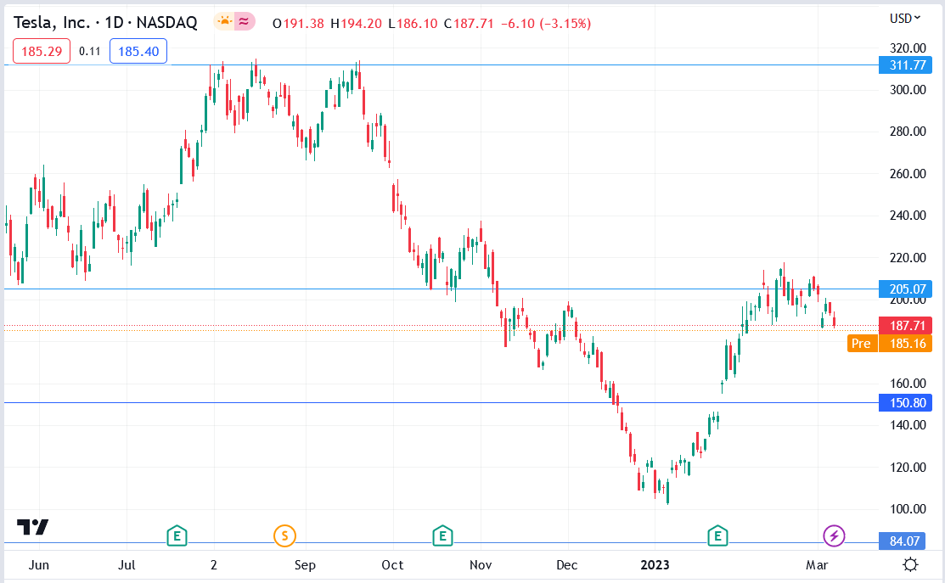Image resolution: width=945 pixels, height=583 pixels.
Task: Click the purple lightning event marker
Action: (x=834, y=535)
